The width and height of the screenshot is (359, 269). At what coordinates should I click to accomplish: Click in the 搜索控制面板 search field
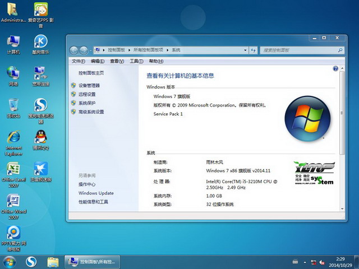(299, 50)
